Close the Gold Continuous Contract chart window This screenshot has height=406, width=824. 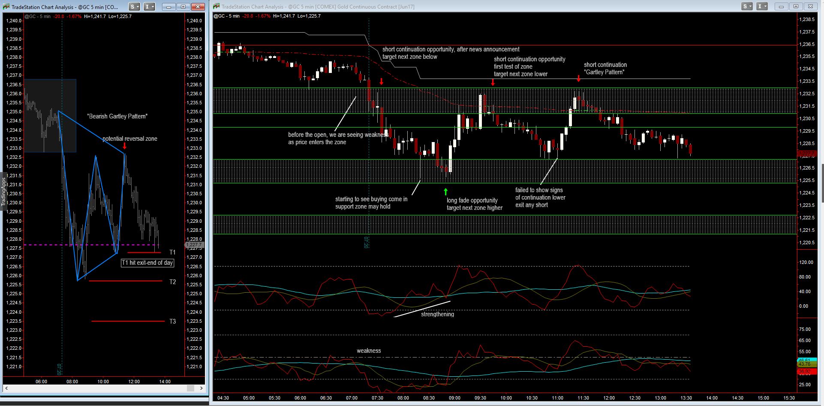810,6
